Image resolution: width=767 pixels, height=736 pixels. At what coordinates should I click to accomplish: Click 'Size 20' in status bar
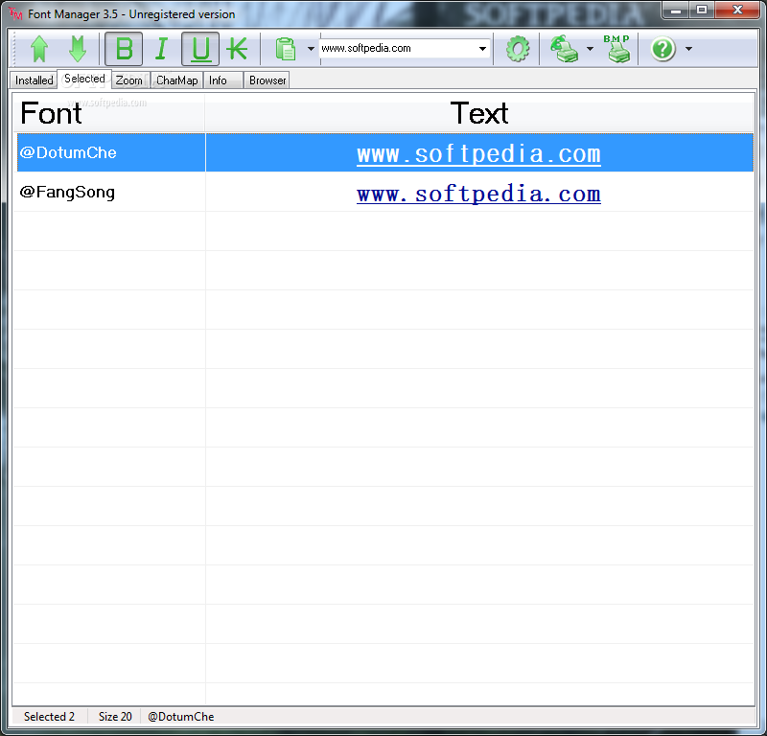coord(115,717)
